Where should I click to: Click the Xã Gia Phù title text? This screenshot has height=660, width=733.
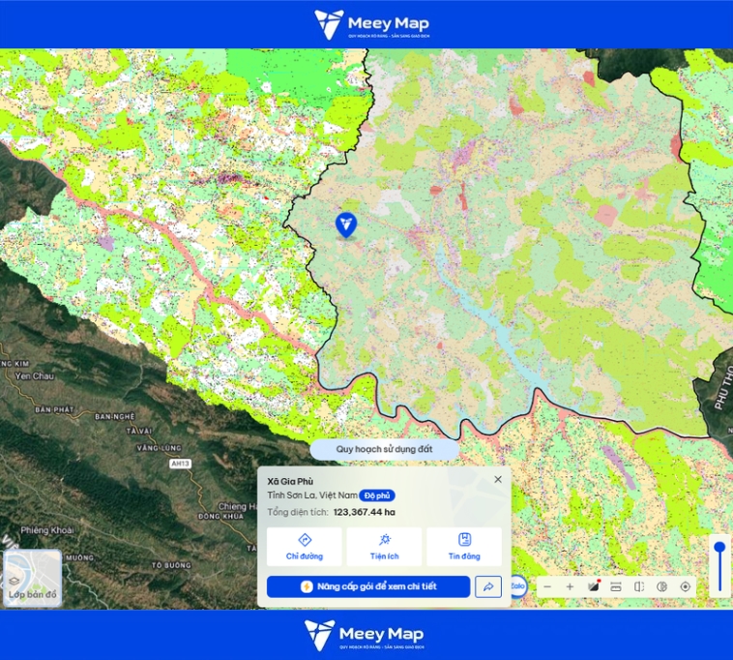click(x=290, y=481)
